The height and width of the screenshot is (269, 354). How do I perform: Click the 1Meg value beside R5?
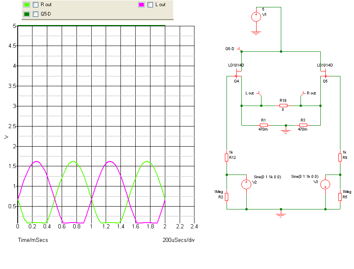(347, 192)
